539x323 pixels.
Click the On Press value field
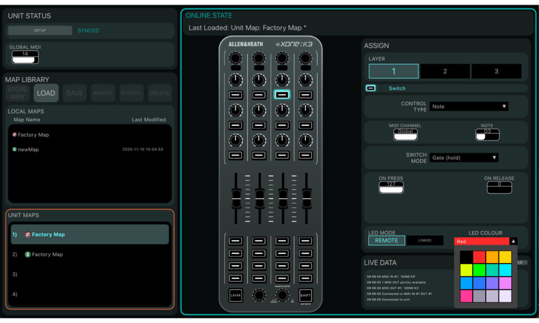point(391,187)
